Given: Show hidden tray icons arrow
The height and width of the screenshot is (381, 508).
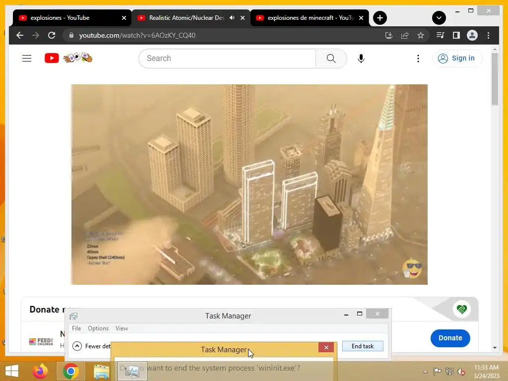Looking at the screenshot, I should point(425,372).
